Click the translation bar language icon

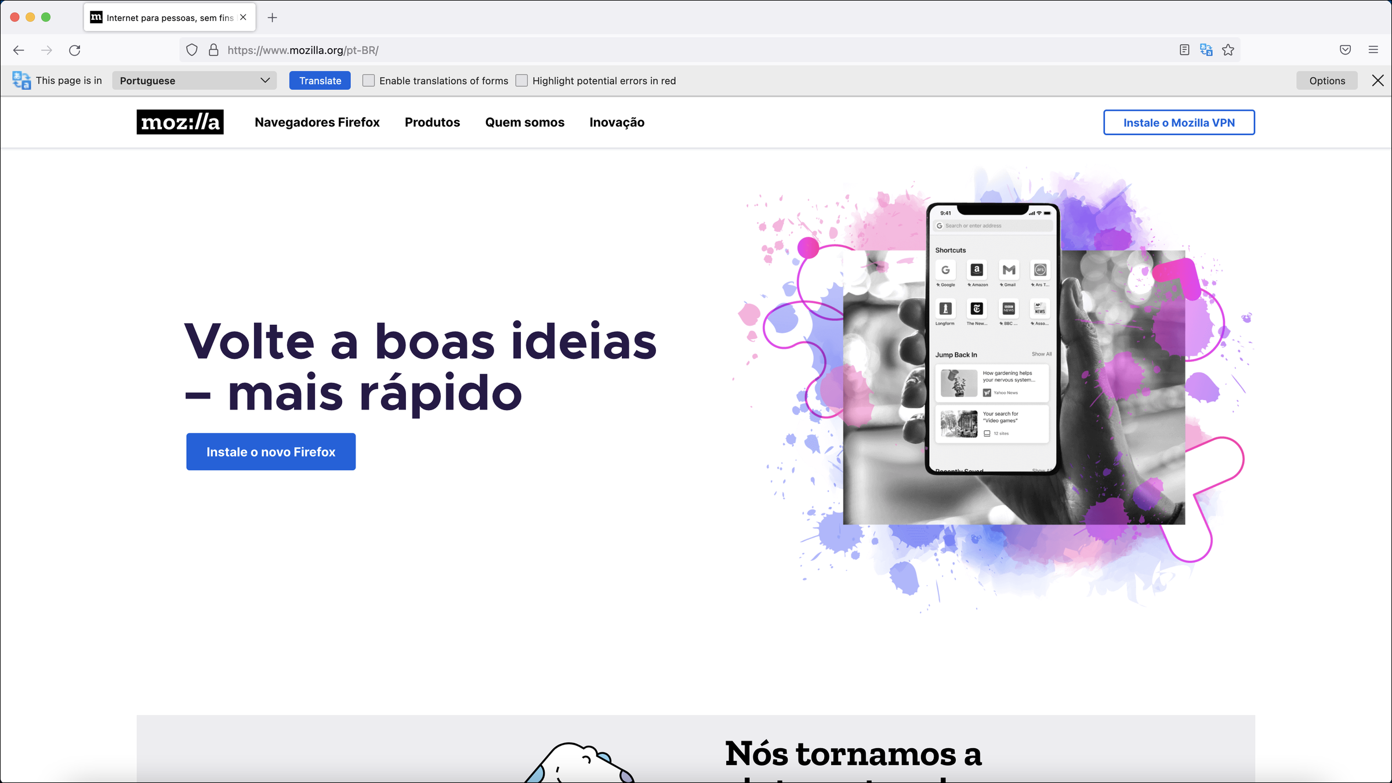(x=21, y=81)
